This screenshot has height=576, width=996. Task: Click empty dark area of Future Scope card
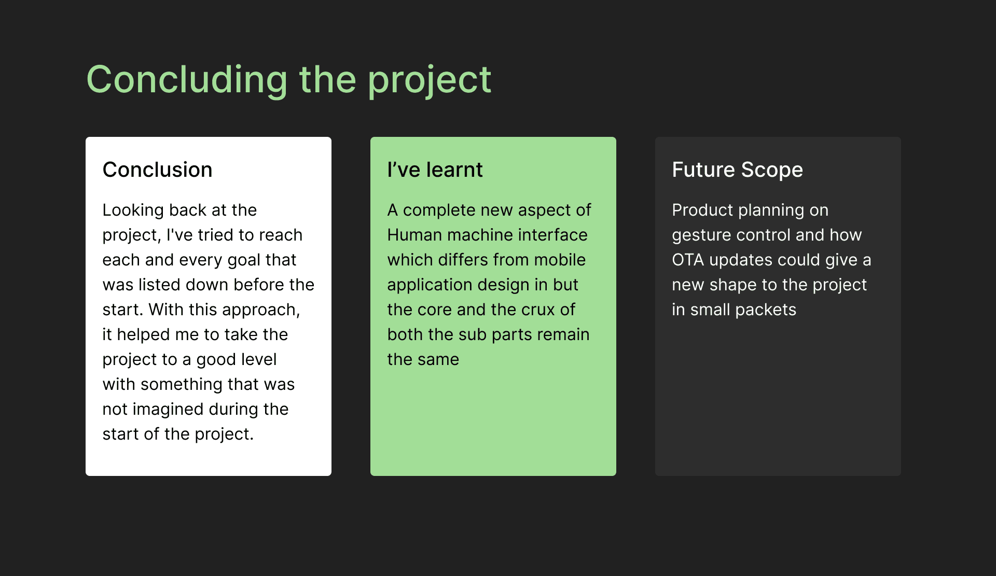coord(778,399)
